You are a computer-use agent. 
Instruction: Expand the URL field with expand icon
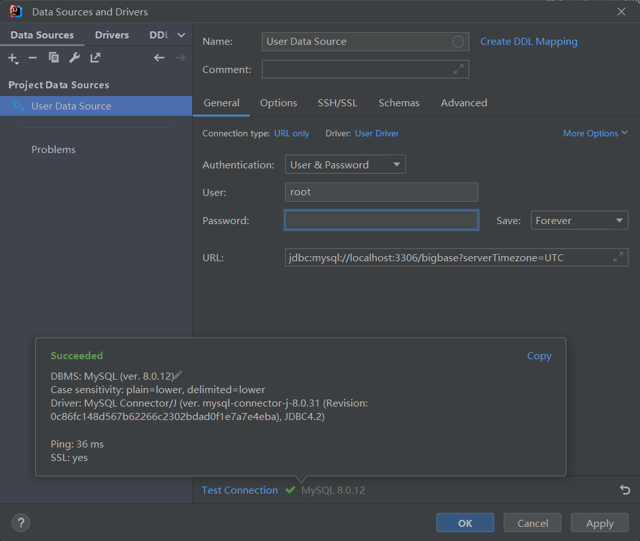tap(618, 257)
